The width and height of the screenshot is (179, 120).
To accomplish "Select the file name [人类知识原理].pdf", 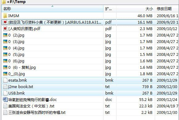I will [x=24, y=29].
